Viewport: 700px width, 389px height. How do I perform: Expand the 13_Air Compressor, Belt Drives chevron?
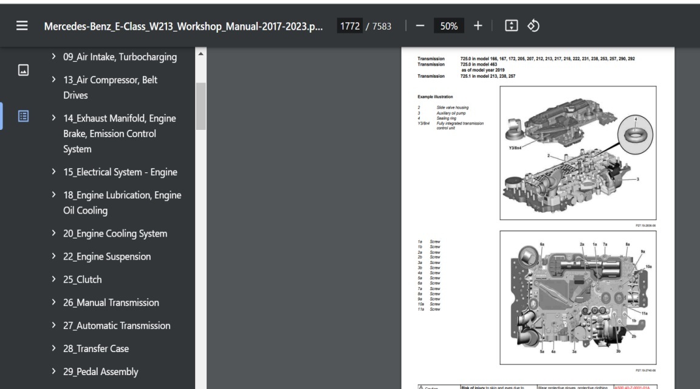coord(53,79)
